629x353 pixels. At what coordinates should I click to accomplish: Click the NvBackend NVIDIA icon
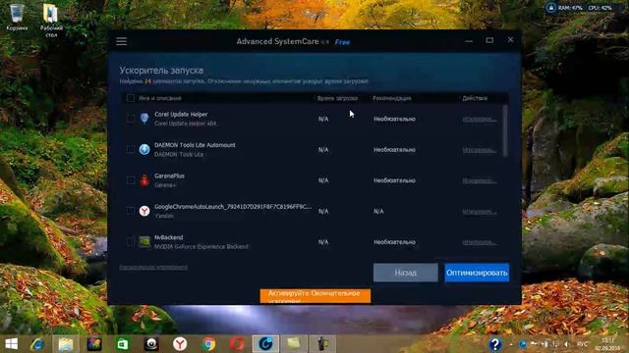coord(144,242)
